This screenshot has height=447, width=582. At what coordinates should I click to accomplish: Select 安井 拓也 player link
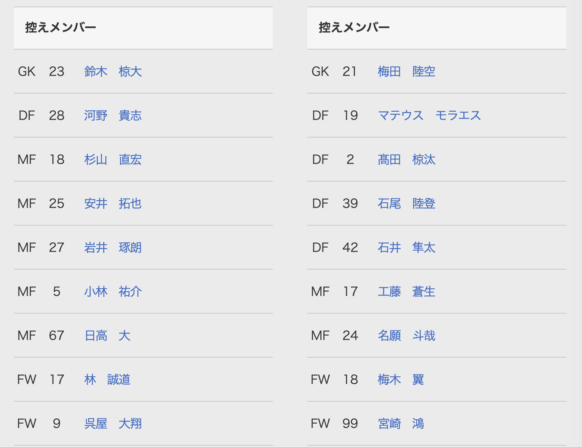coord(113,204)
